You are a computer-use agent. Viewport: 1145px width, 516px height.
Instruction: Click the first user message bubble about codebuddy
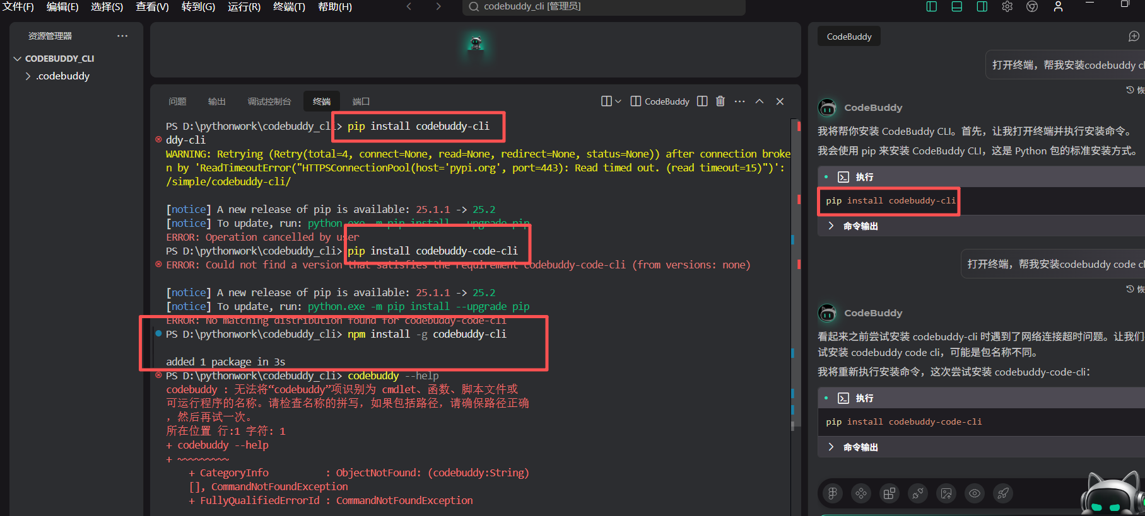(1065, 65)
